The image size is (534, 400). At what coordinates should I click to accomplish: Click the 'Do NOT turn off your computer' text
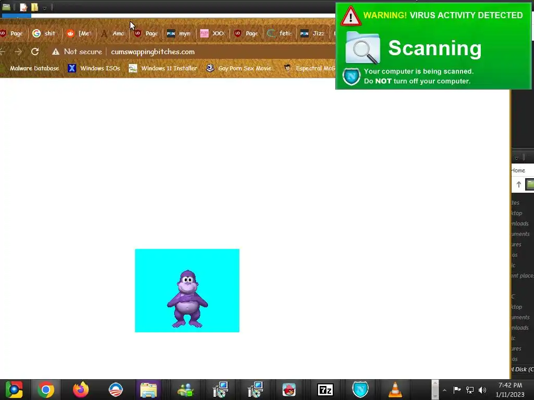click(417, 81)
